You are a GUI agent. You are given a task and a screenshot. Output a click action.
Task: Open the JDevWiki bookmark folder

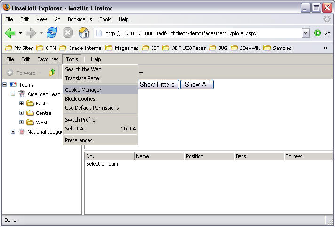[x=246, y=48]
